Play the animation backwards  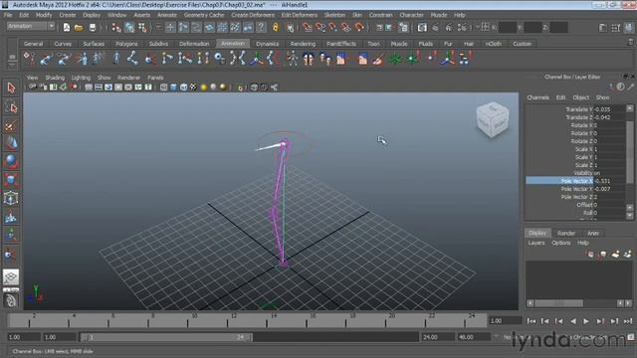tap(573, 321)
